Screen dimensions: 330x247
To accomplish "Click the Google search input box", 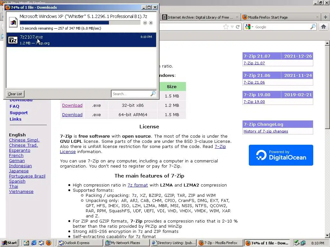I will pyautogui.click(x=282, y=27).
